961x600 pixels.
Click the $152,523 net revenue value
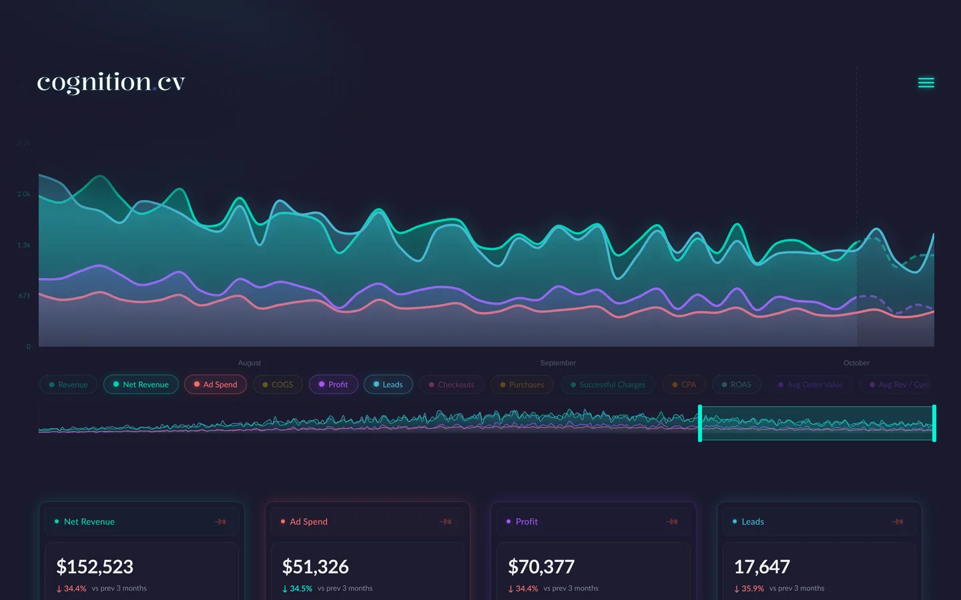[x=95, y=567]
